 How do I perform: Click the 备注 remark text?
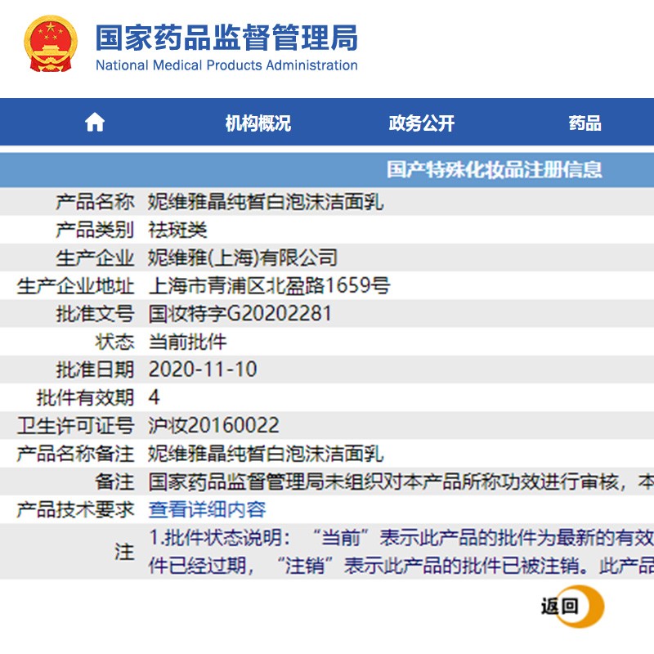[401, 482]
